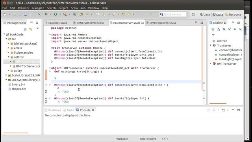
Task: Switch to the Java perspective
Action: tap(205, 15)
